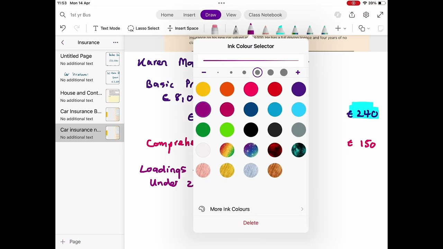Choose the selected fourth thickness dot
443x249 pixels.
point(257,72)
